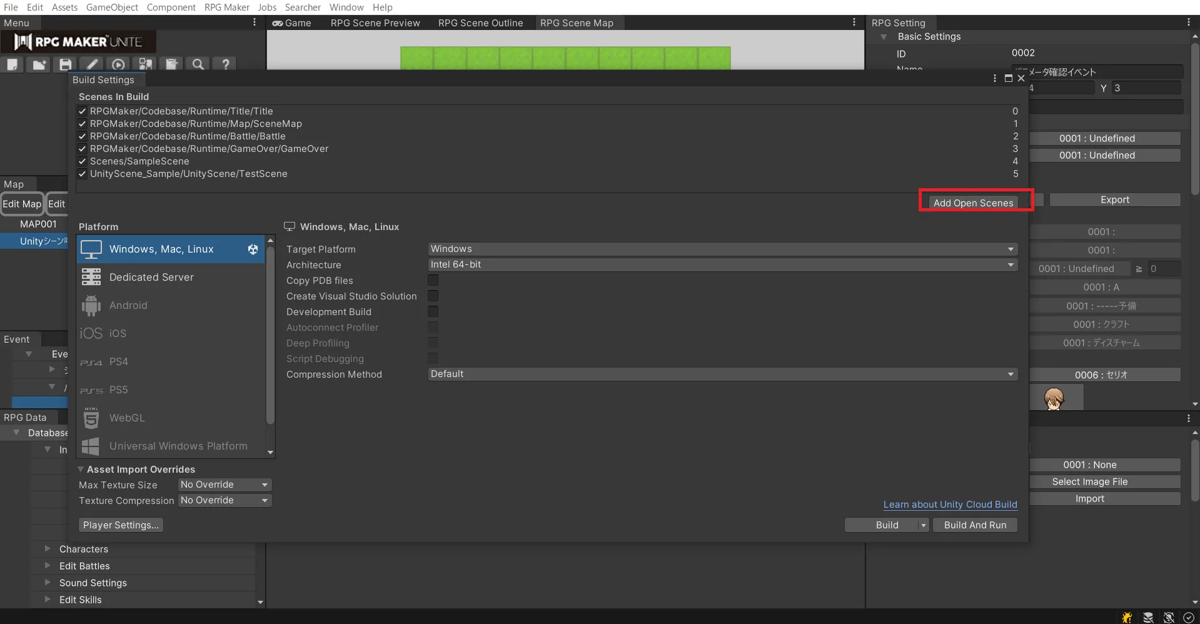Click the new project blank page icon

(x=13, y=64)
